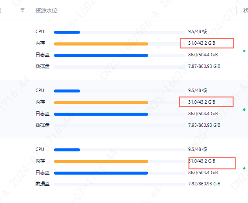Click the 7.95/860.93 GiB data disk value

tap(204, 125)
